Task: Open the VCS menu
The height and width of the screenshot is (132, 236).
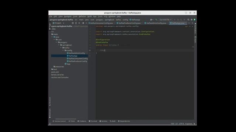Action: [105, 16]
